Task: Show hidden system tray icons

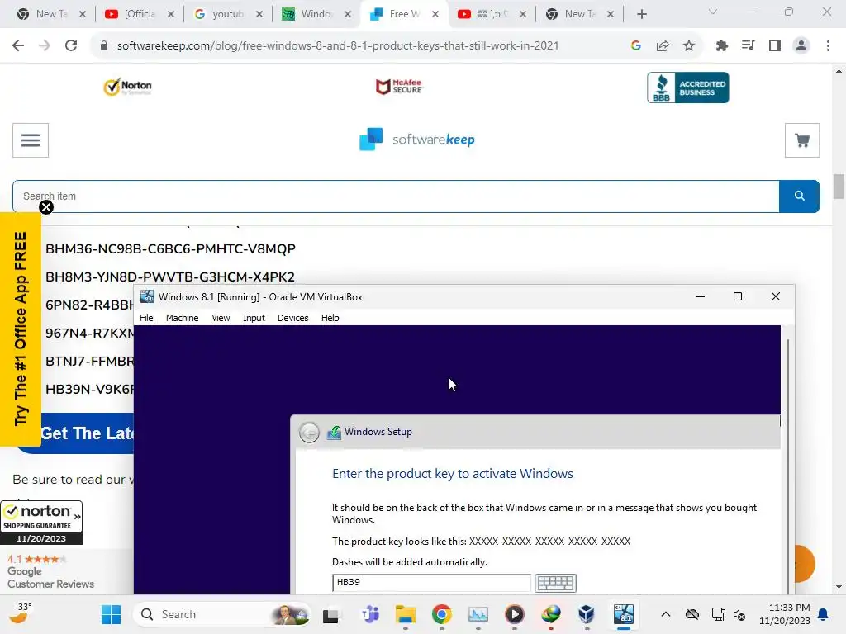Action: tap(666, 614)
